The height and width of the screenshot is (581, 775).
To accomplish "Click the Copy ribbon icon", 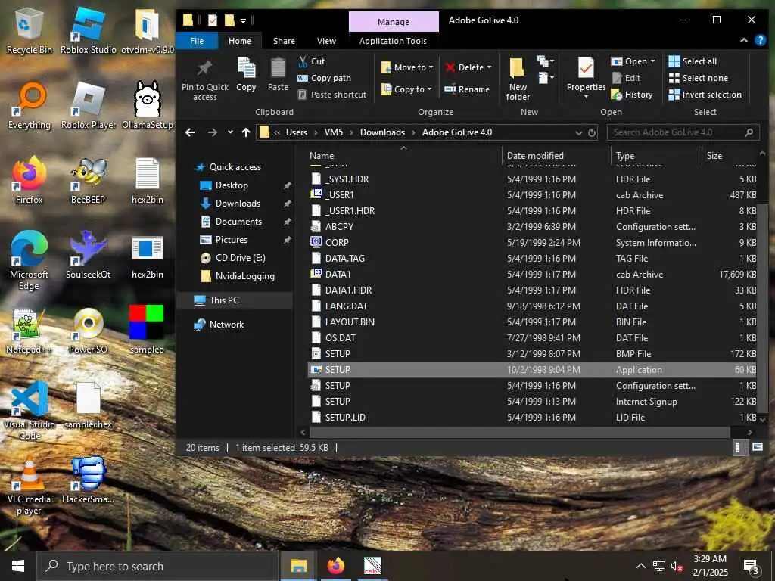I will pos(246,75).
